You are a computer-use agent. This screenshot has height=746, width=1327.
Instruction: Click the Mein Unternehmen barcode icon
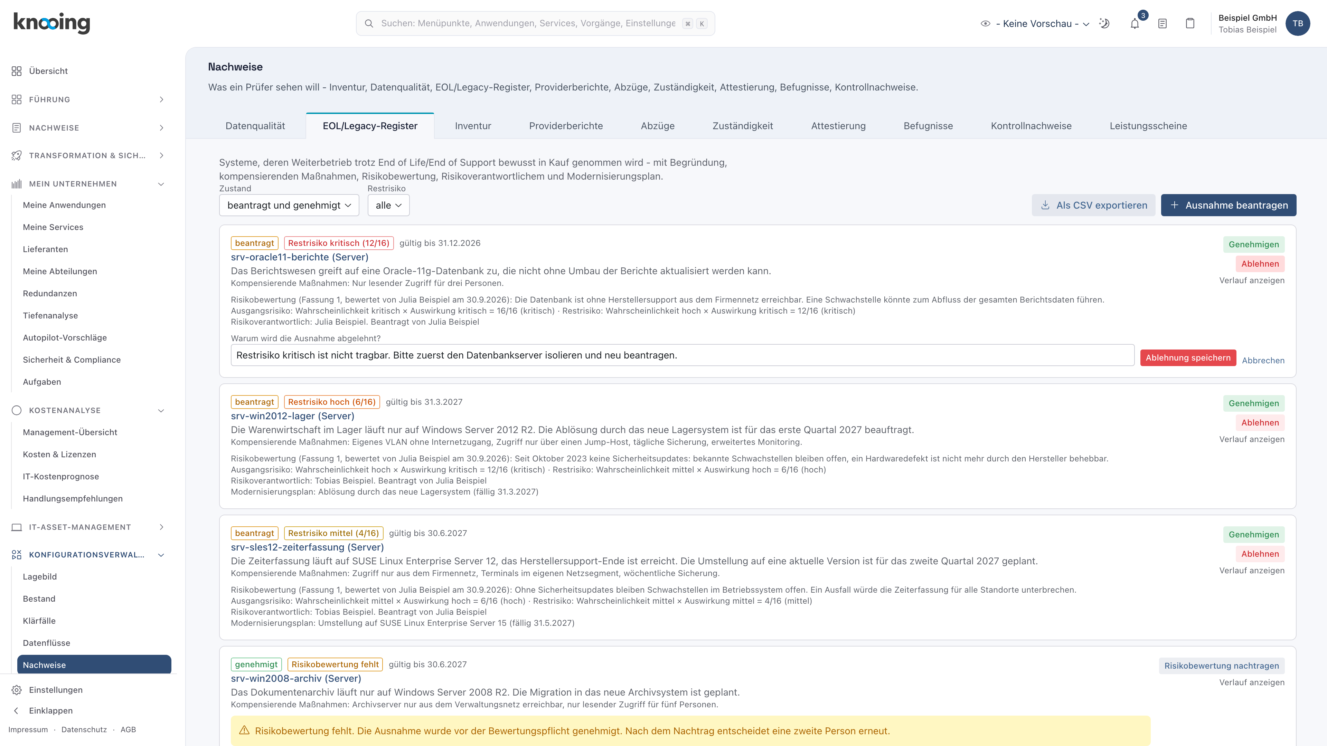[x=17, y=184]
